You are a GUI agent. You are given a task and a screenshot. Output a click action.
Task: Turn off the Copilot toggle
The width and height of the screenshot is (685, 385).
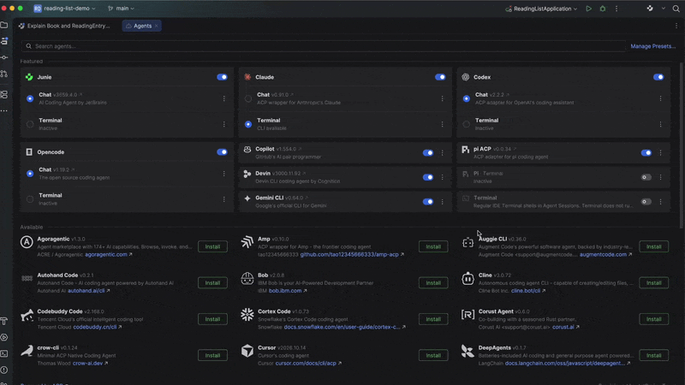[x=428, y=153]
